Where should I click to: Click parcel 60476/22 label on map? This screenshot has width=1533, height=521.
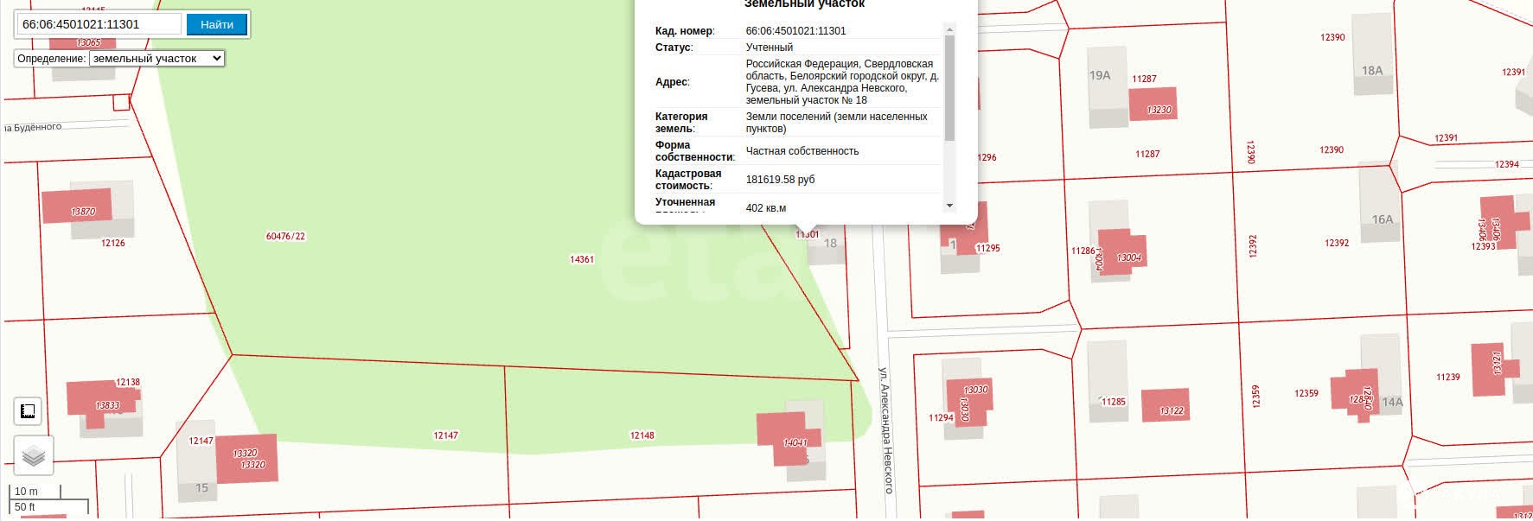[x=285, y=236]
